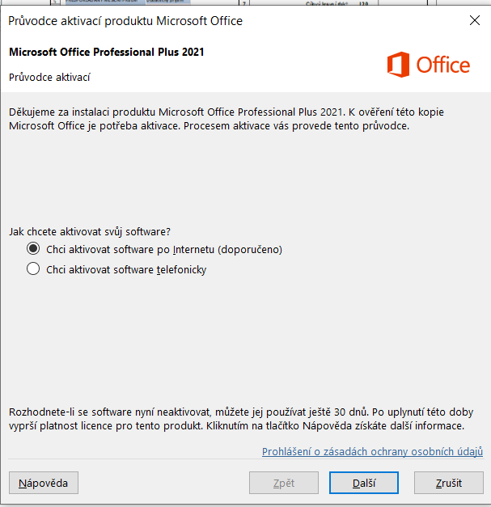Select the activate by telephone radio button
The height and width of the screenshot is (507, 491).
pos(33,269)
